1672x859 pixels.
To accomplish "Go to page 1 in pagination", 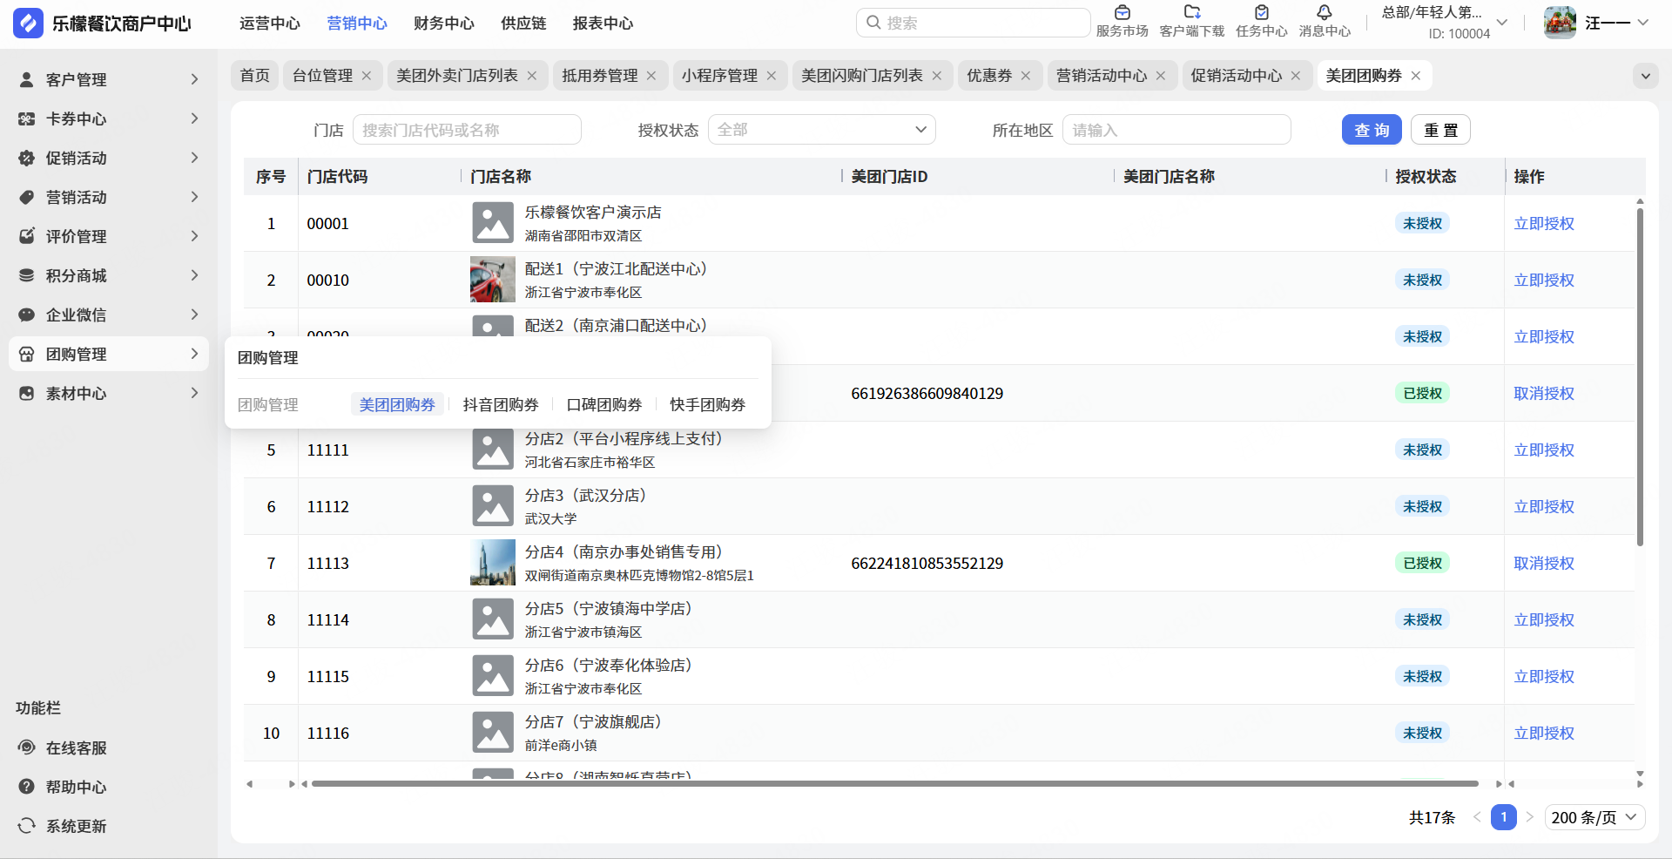I will 1503,817.
